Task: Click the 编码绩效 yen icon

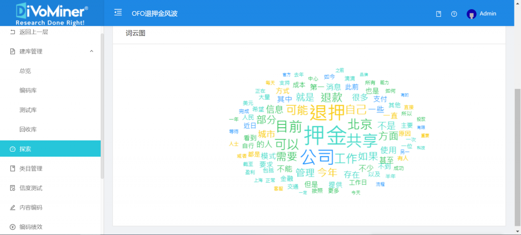Action: pos(13,227)
